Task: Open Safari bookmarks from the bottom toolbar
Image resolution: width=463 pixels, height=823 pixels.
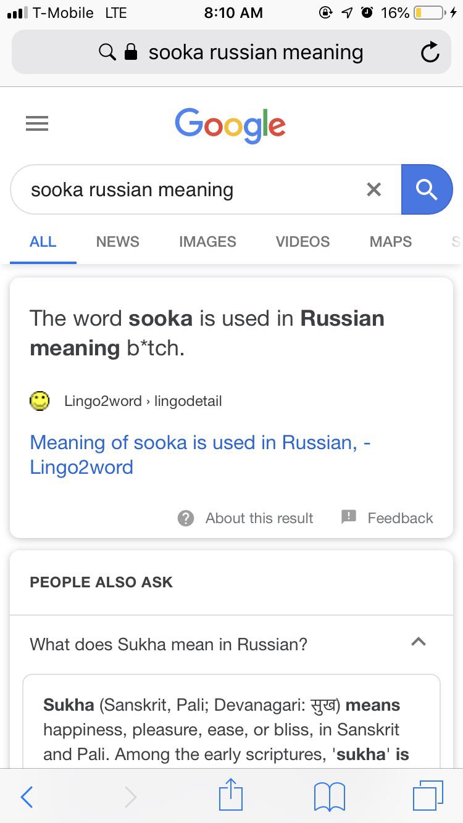Action: tap(329, 796)
